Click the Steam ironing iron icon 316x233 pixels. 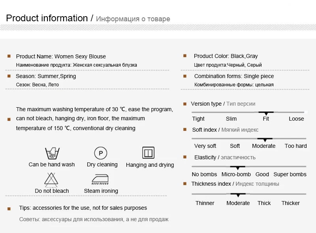(100, 179)
